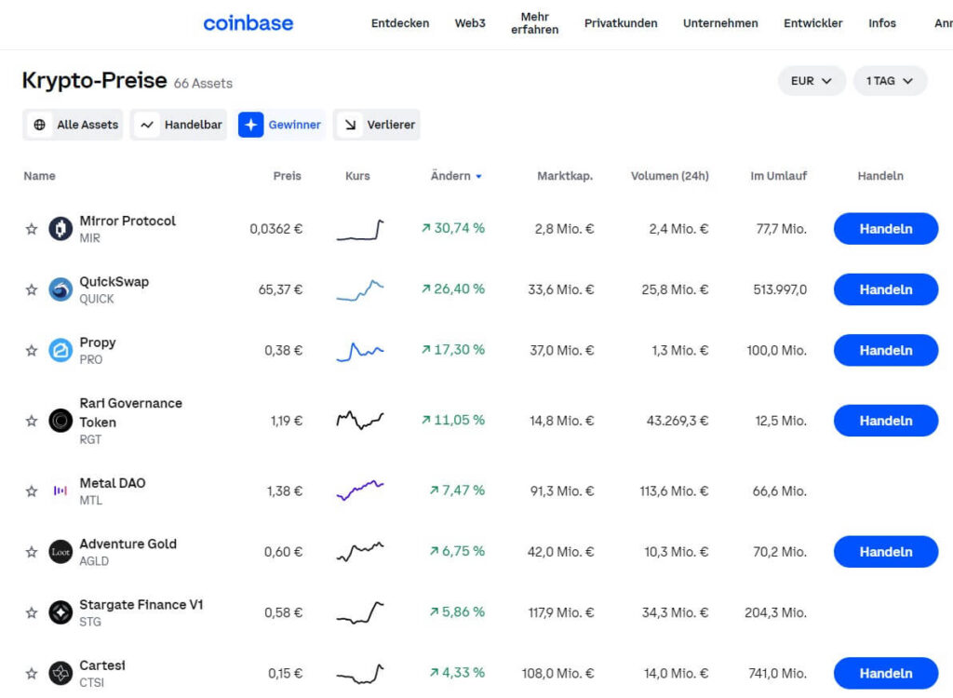
Task: Click the down-arrow icon in Verlierer
Action: pos(350,125)
